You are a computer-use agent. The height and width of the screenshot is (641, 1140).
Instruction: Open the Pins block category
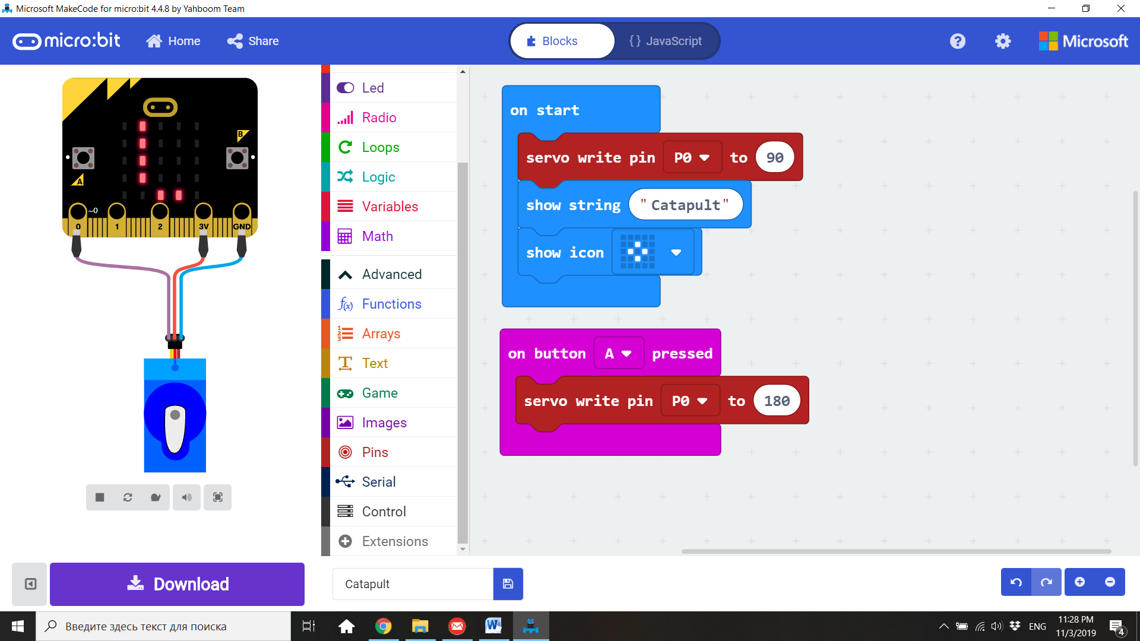tap(389, 452)
